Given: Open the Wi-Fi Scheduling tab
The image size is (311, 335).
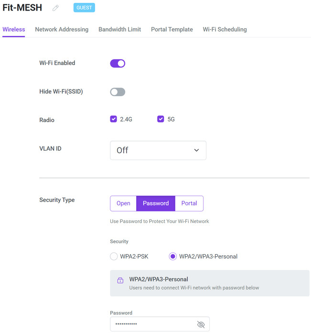Looking at the screenshot, I should (225, 29).
